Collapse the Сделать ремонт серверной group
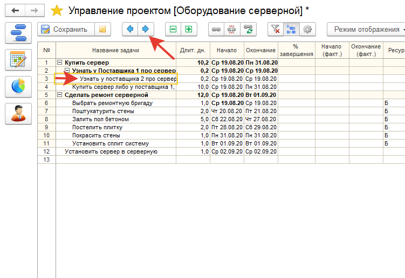Screen dimensions: 405x278 click(x=60, y=95)
